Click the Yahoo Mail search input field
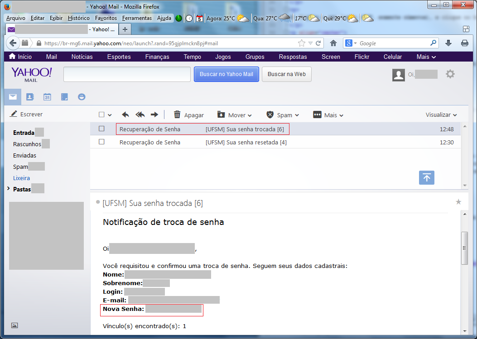Screen dimensions: 477x339 pos(127,74)
